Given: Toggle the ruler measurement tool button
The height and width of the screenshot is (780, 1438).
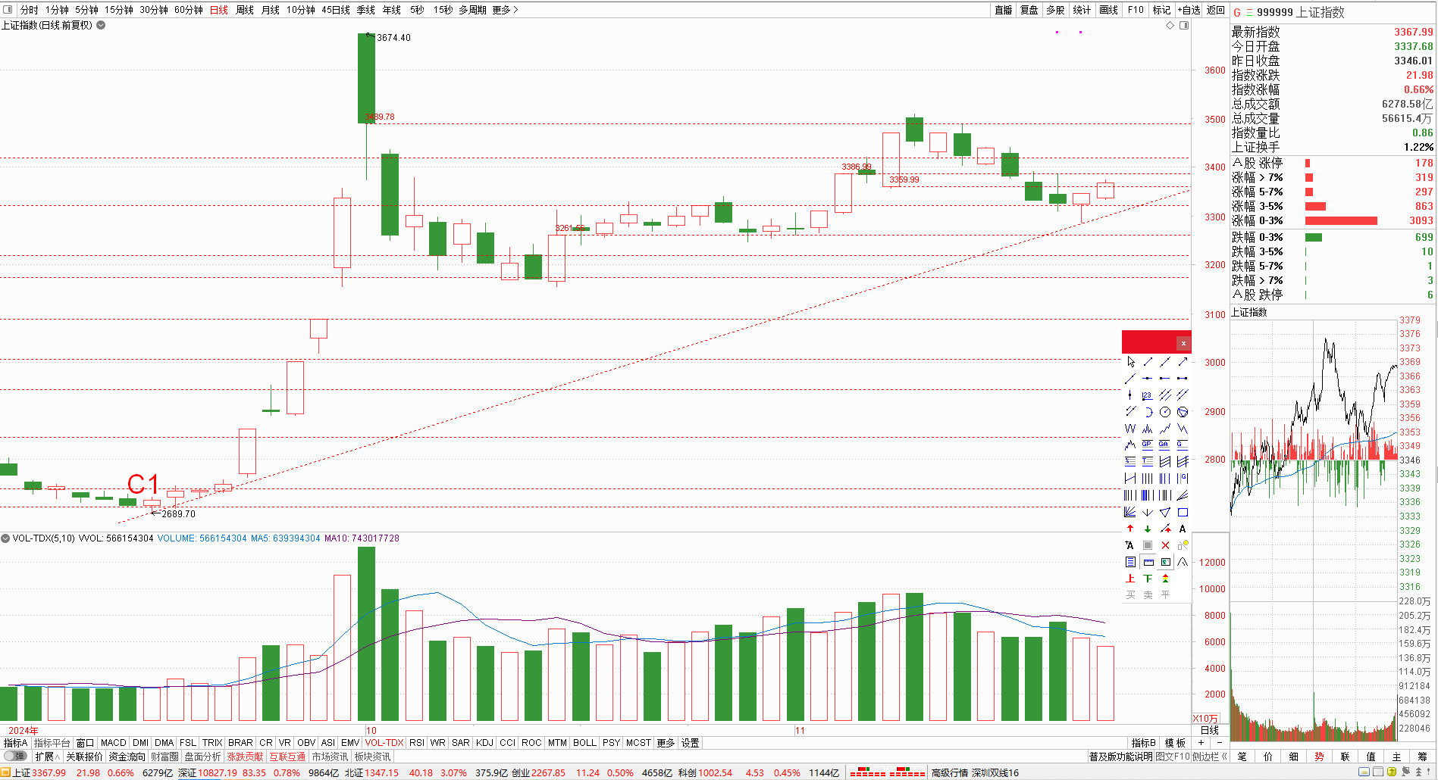Looking at the screenshot, I should coord(1148,562).
